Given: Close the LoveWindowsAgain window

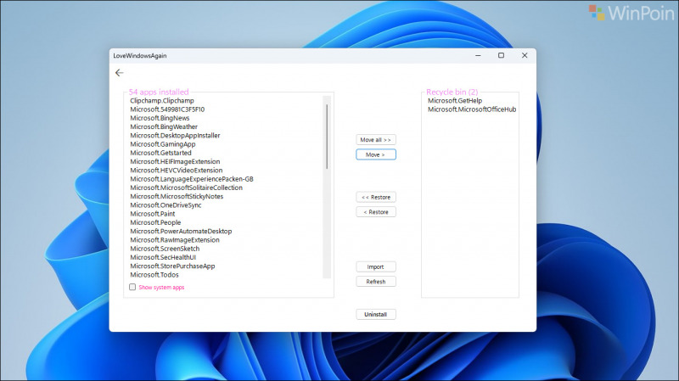Looking at the screenshot, I should coord(525,55).
